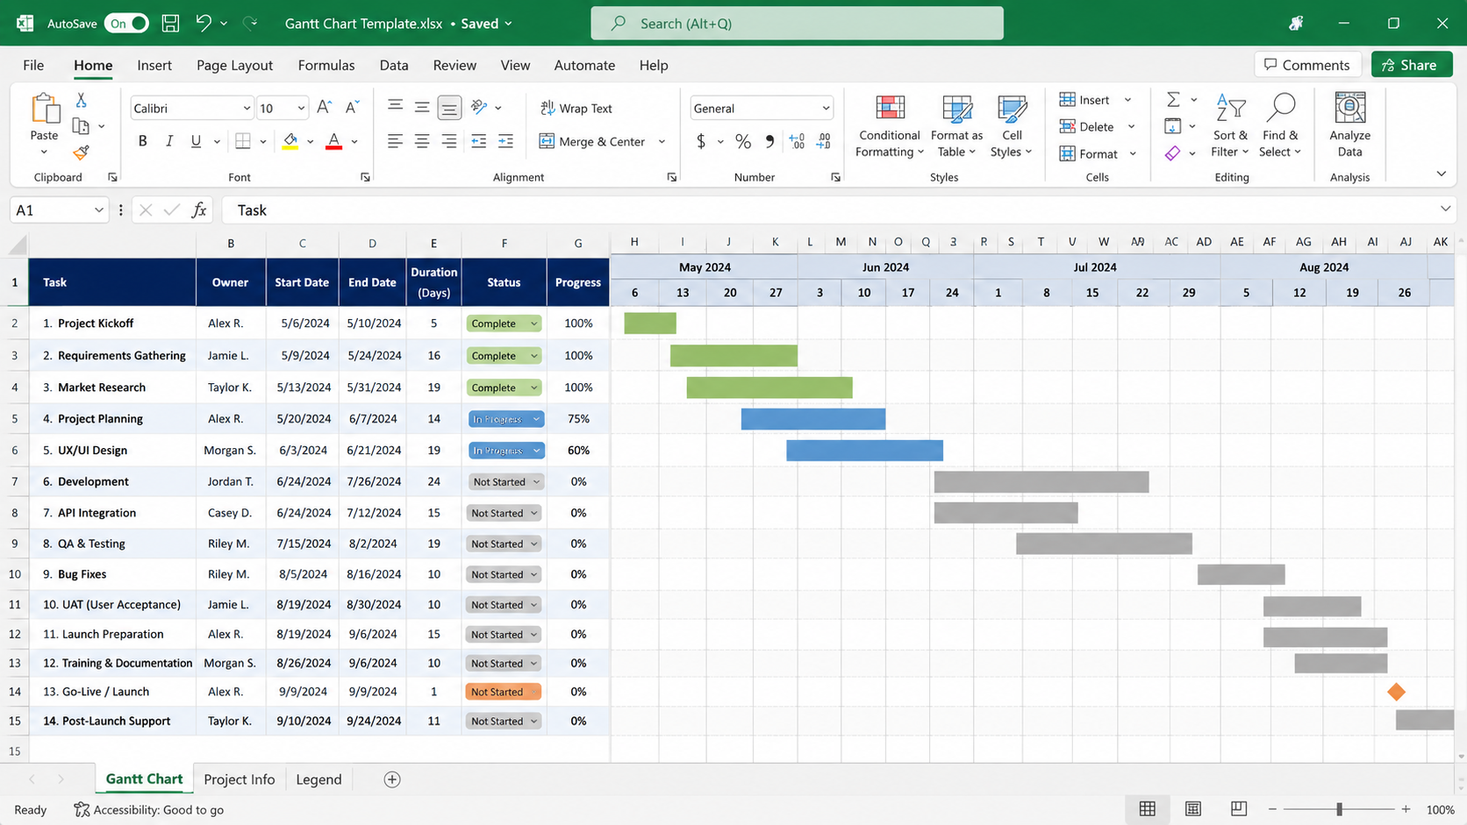The width and height of the screenshot is (1467, 825).
Task: Click the Format Painter brush icon
Action: tap(81, 153)
